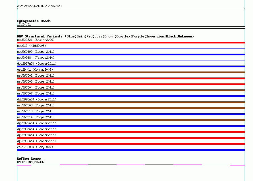Click the blue bar under dgv2927n54

(x=131, y=66)
